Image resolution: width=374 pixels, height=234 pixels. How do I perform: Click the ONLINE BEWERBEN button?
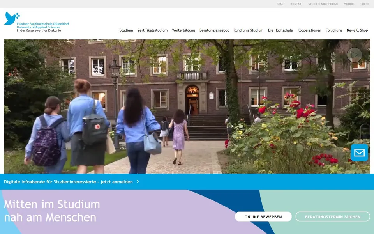pos(263,217)
